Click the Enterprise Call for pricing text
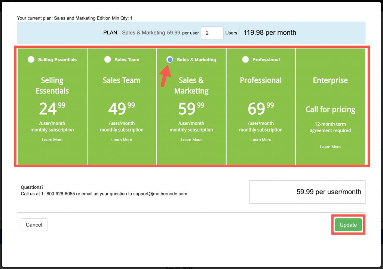This screenshot has width=383, height=269. [330, 109]
